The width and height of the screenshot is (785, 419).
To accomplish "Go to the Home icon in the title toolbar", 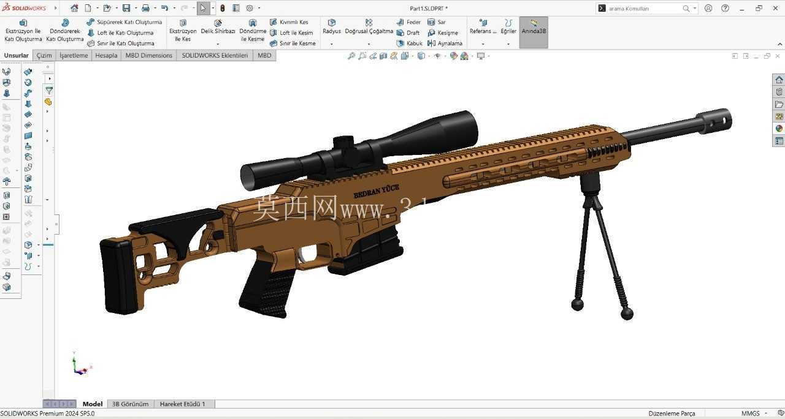I will [74, 8].
